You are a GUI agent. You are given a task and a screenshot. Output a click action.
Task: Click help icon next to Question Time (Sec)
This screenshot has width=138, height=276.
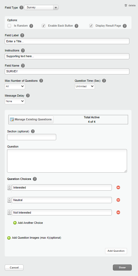tap(104, 81)
